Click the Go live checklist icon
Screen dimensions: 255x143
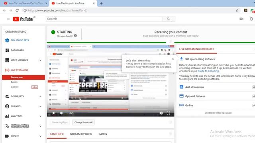(x=182, y=105)
